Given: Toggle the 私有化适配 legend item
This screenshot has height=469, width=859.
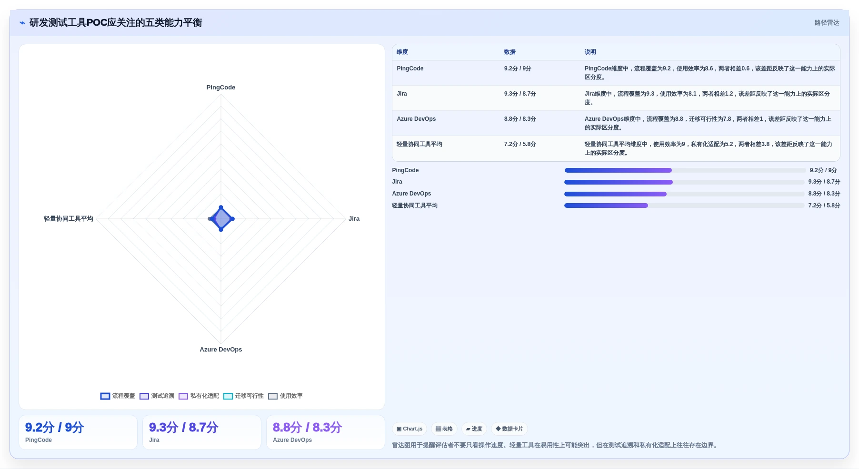Looking at the screenshot, I should [x=199, y=396].
